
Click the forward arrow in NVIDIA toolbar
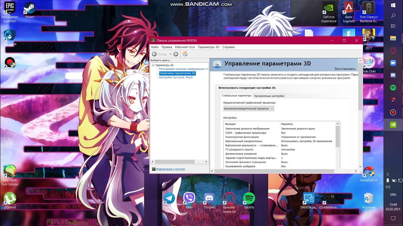pos(176,54)
